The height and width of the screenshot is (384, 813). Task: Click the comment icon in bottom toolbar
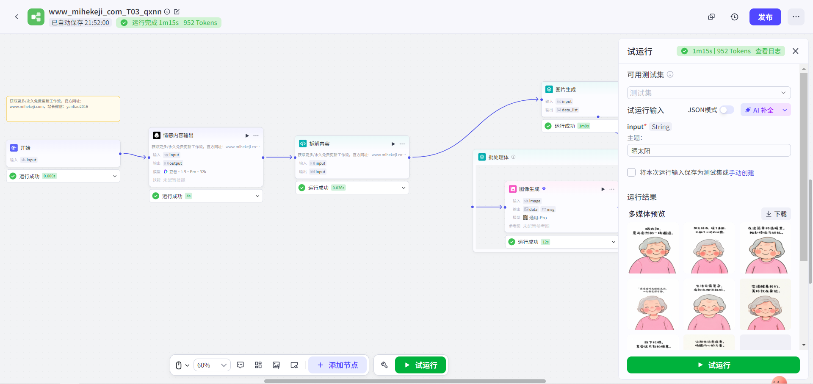240,365
